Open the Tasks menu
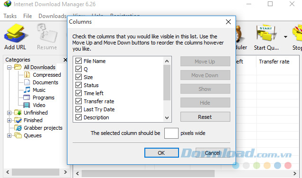 click(10, 16)
